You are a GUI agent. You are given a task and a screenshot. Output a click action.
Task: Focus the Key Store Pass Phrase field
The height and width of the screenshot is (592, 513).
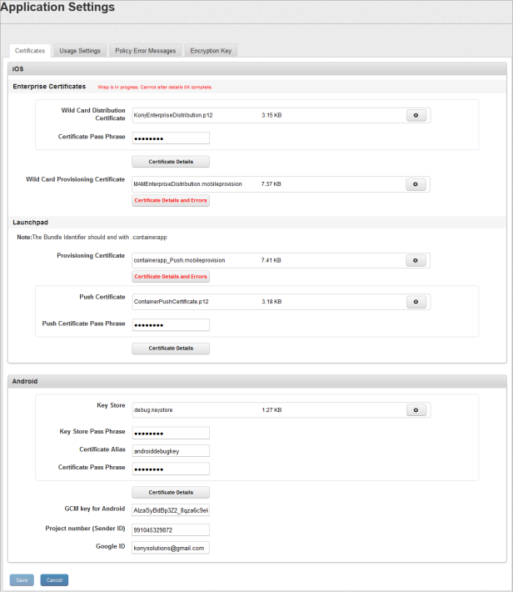(x=171, y=433)
